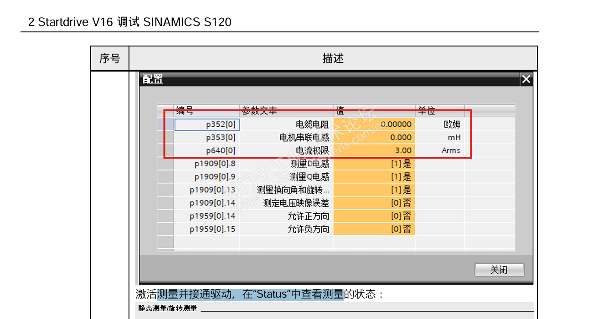
Task: Click the 值 column header
Action: pos(374,111)
